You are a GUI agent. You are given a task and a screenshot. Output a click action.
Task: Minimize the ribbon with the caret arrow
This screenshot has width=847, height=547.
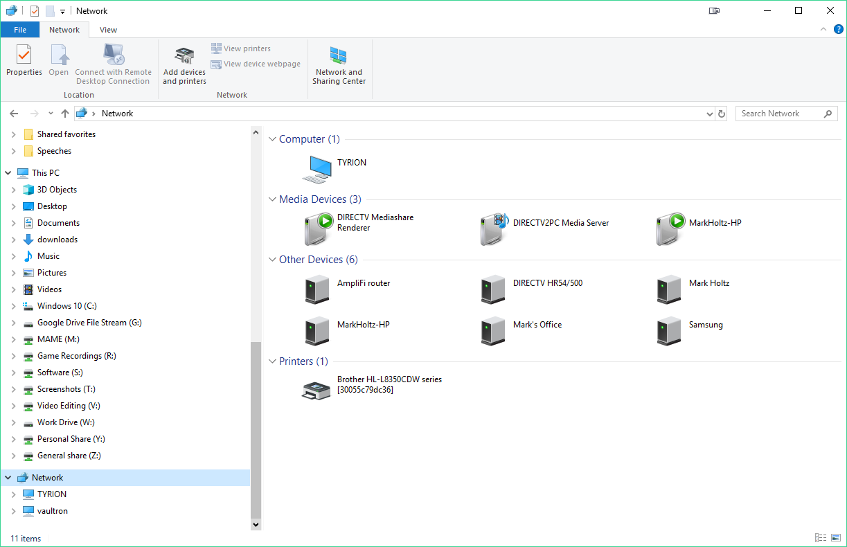tap(823, 29)
